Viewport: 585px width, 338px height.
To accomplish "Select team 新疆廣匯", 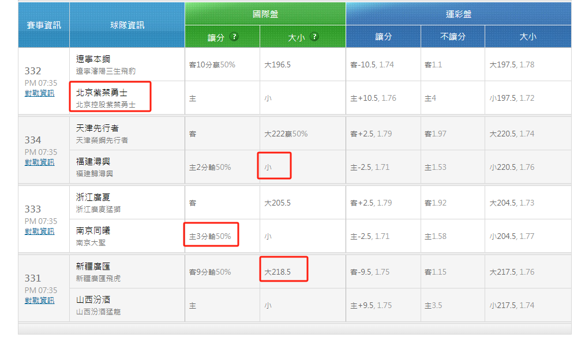I will [93, 267].
